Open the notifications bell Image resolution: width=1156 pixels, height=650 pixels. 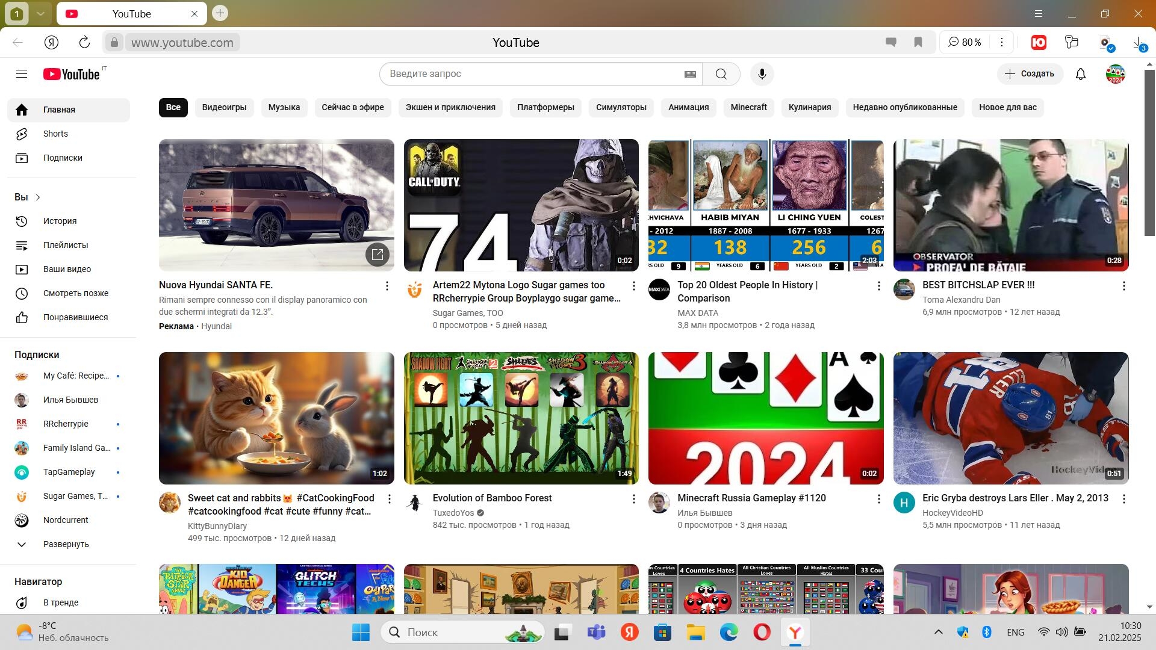(1081, 74)
